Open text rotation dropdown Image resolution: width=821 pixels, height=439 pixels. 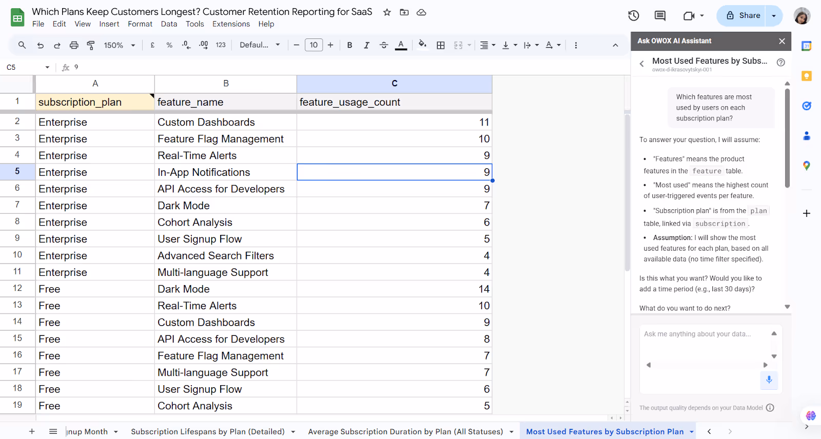click(x=553, y=45)
